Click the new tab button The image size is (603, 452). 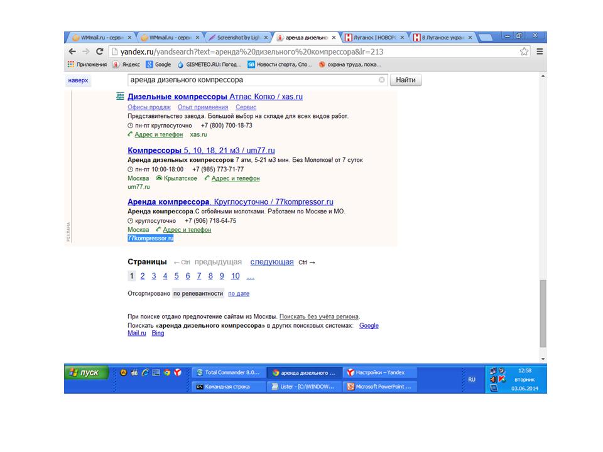486,38
